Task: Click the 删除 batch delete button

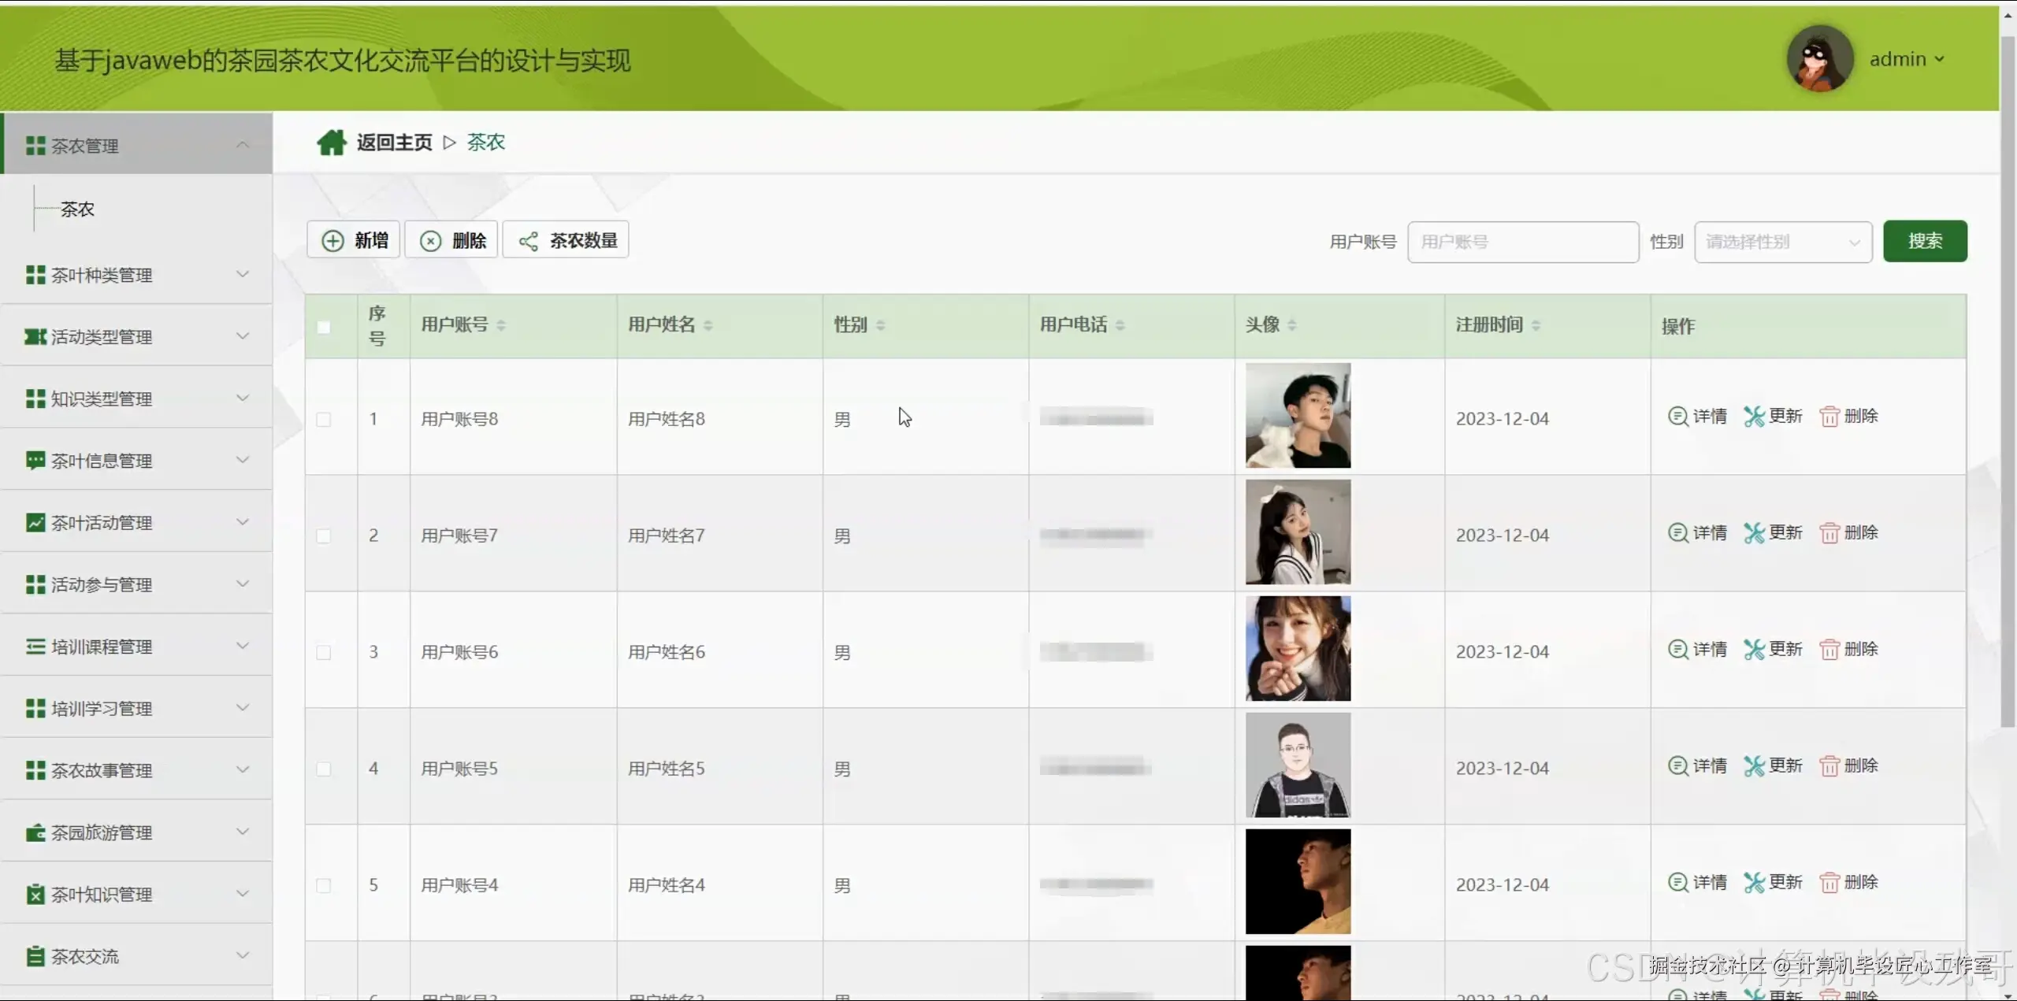Action: (x=451, y=241)
